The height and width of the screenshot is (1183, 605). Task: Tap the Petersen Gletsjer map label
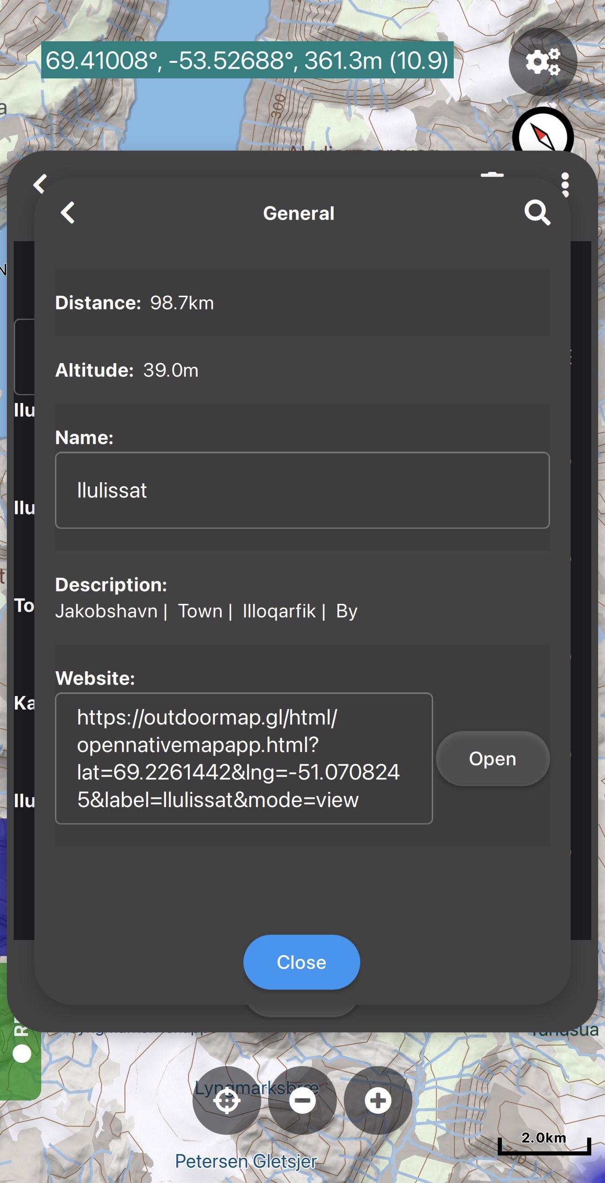pos(246,1161)
